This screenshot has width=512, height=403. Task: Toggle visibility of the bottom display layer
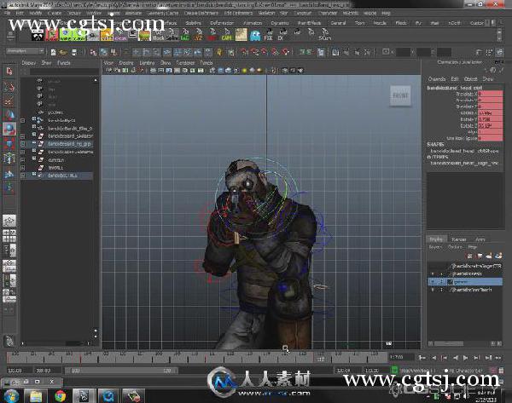click(x=433, y=290)
